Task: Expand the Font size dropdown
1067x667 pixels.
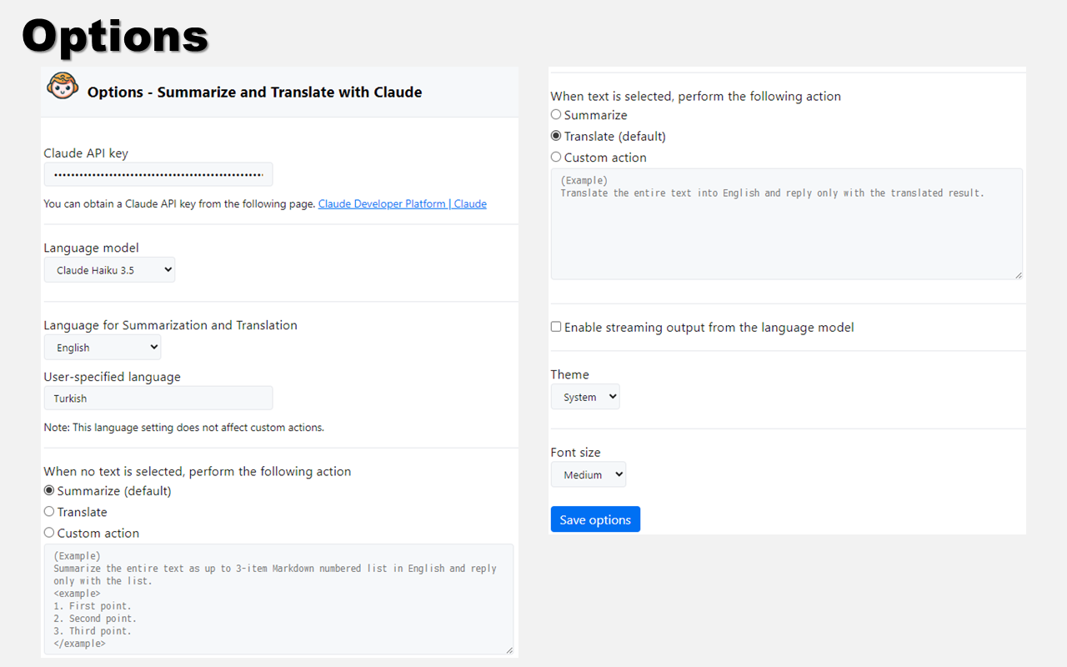Action: [x=588, y=475]
